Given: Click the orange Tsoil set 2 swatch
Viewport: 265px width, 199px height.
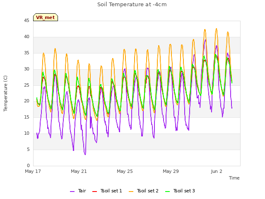Looking at the screenshot, I should 131,192.
